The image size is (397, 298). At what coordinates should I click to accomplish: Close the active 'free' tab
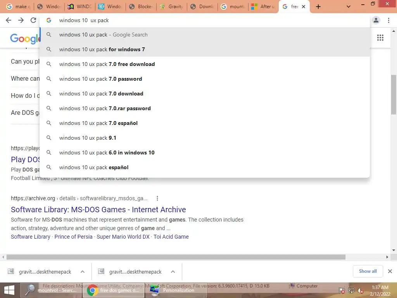point(304,7)
